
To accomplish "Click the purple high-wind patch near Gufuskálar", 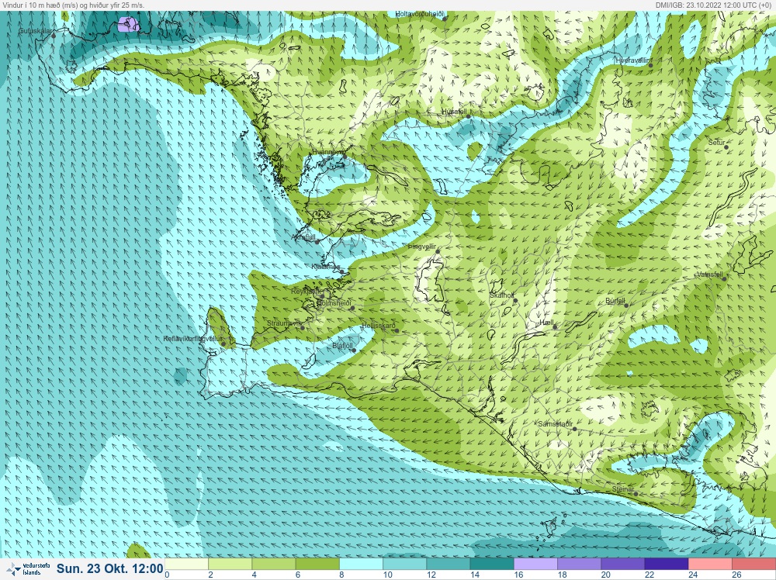I will [129, 24].
